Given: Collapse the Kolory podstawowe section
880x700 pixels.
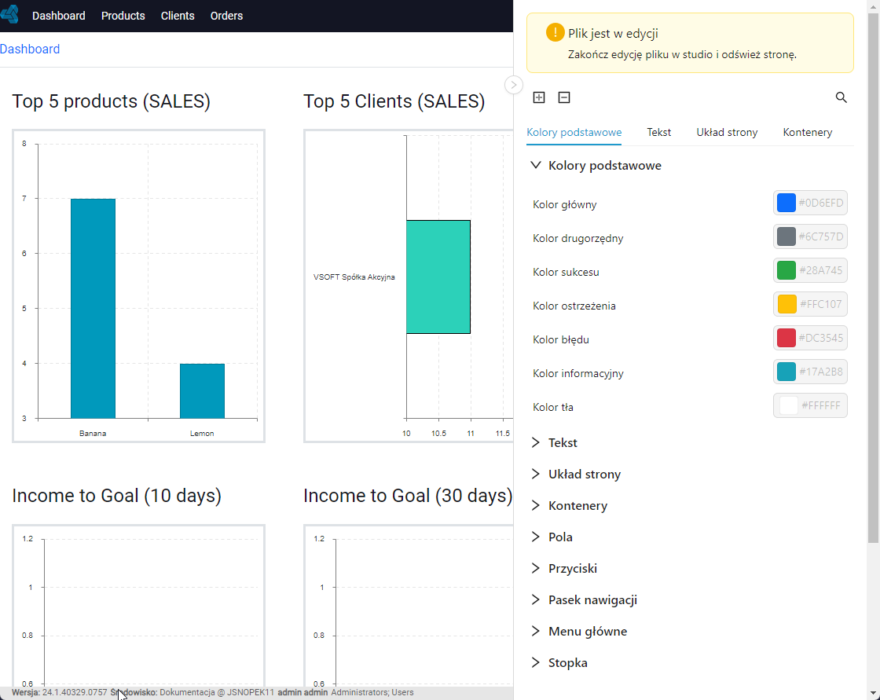Looking at the screenshot, I should tap(536, 165).
